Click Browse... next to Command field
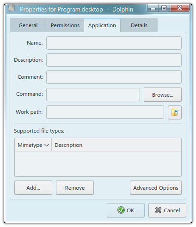This screenshot has height=227, width=196. [x=163, y=95]
